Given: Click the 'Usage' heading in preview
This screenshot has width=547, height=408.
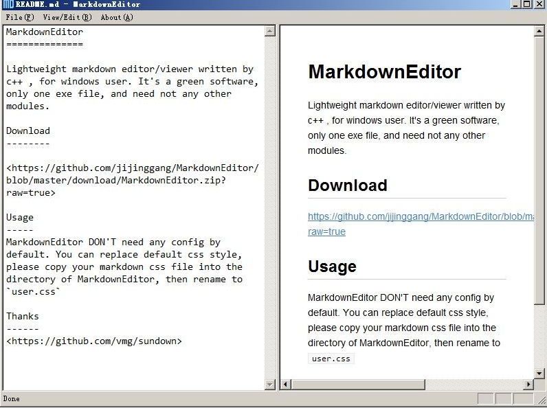Looking at the screenshot, I should click(x=332, y=267).
